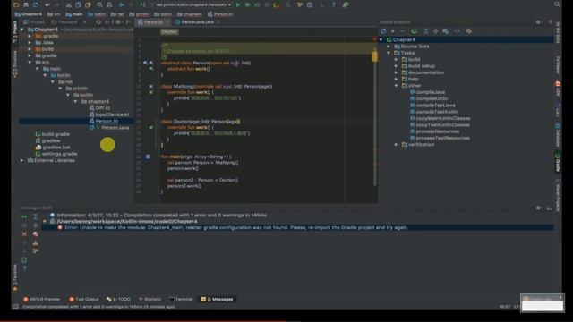Viewport: 573px width, 322px height.
Task: Expand Source Sets in Gradle panel
Action: (x=389, y=47)
